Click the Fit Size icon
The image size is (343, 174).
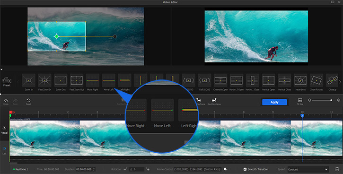[x=300, y=100]
